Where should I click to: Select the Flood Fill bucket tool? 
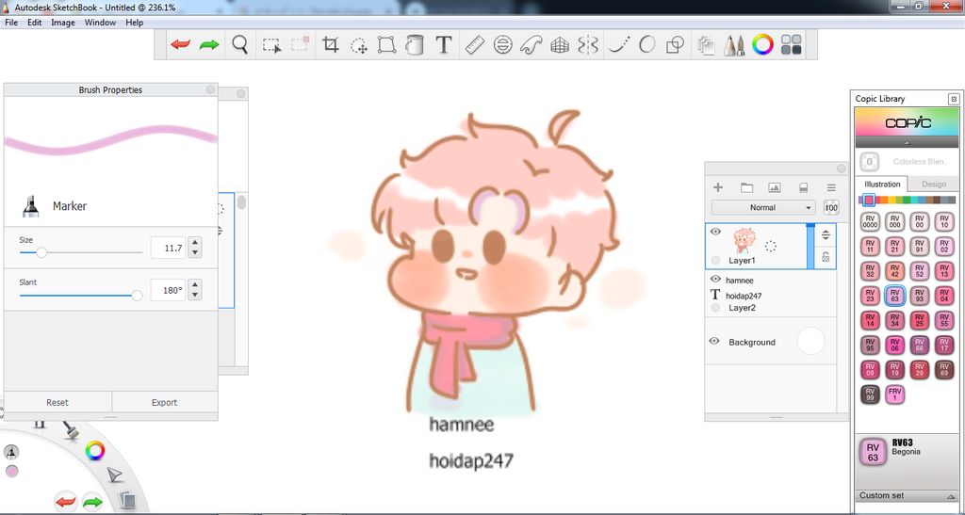coord(415,45)
